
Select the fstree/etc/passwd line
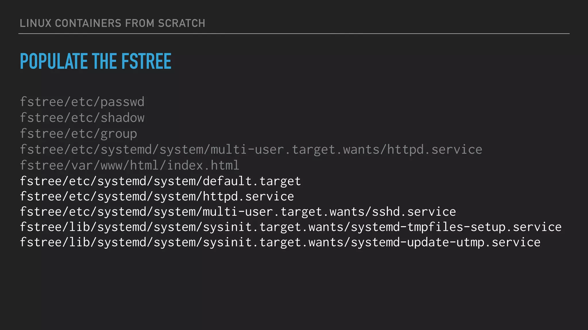(x=82, y=102)
